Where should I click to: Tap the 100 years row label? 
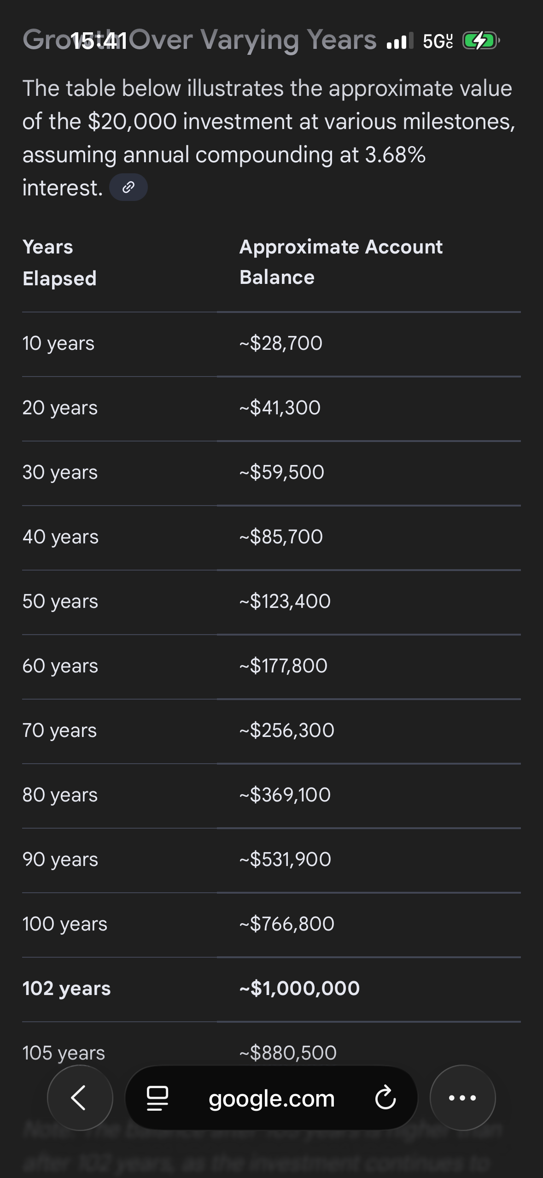coord(65,924)
